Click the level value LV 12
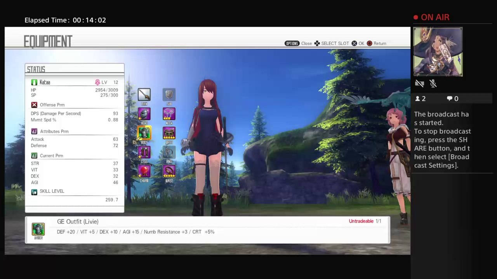 pyautogui.click(x=110, y=83)
